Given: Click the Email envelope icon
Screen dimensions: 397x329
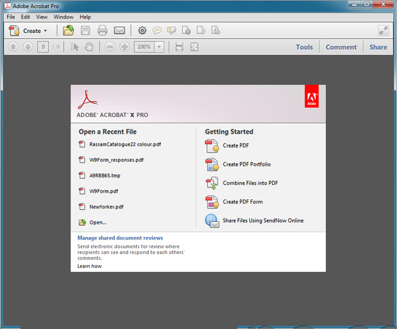Looking at the screenshot, I should coord(119,30).
